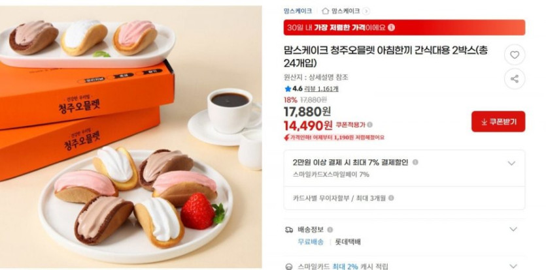
Task: Click the 쿠폰받기 button
Action: [498, 121]
